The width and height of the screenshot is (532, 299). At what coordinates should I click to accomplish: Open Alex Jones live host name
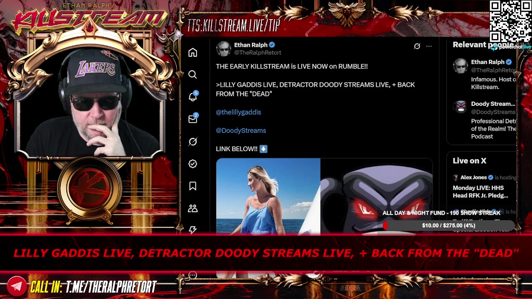[473, 177]
